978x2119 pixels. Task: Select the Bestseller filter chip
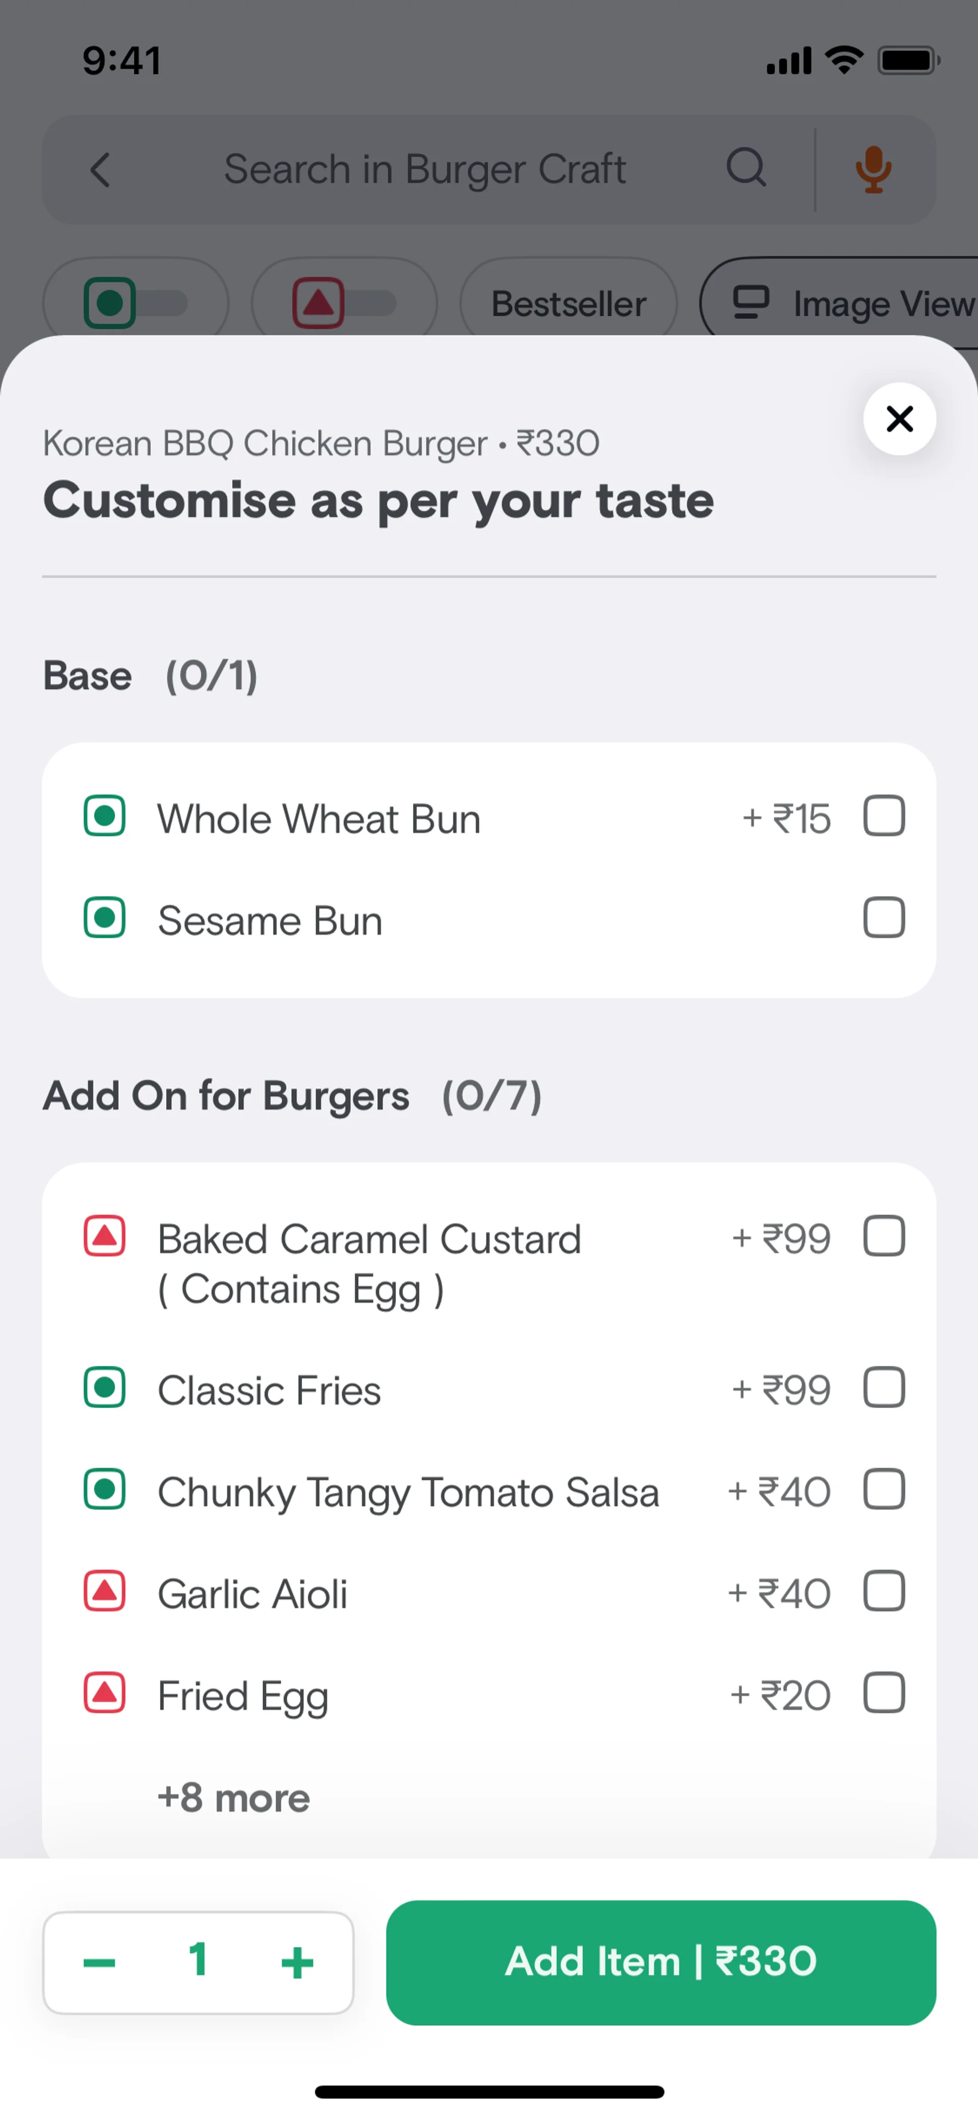(x=569, y=303)
